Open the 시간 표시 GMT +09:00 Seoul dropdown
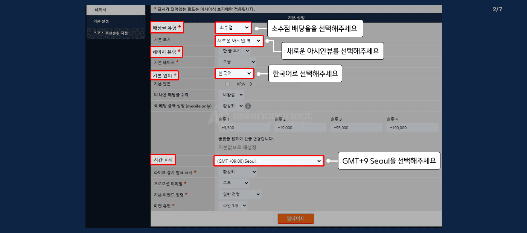Image resolution: width=527 pixels, height=233 pixels. 268,161
